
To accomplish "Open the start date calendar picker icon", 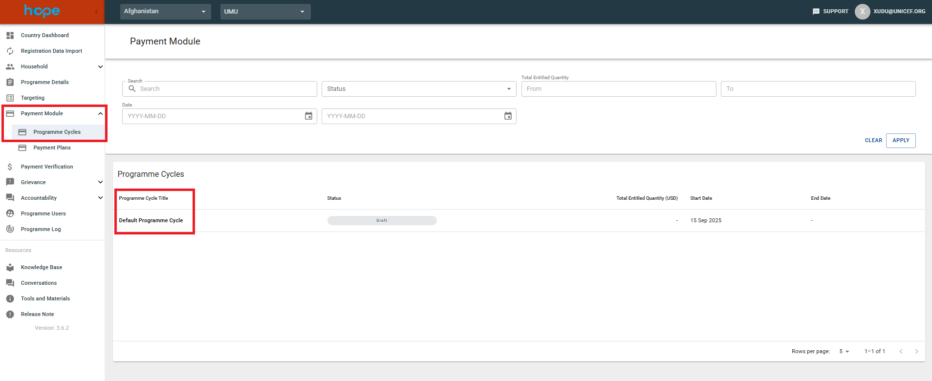I will pos(308,116).
